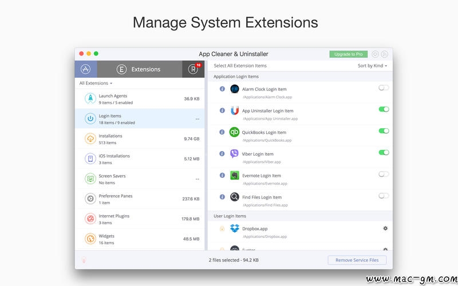
Task: Open the gear menu for Dropbox.app
Action: (x=385, y=228)
